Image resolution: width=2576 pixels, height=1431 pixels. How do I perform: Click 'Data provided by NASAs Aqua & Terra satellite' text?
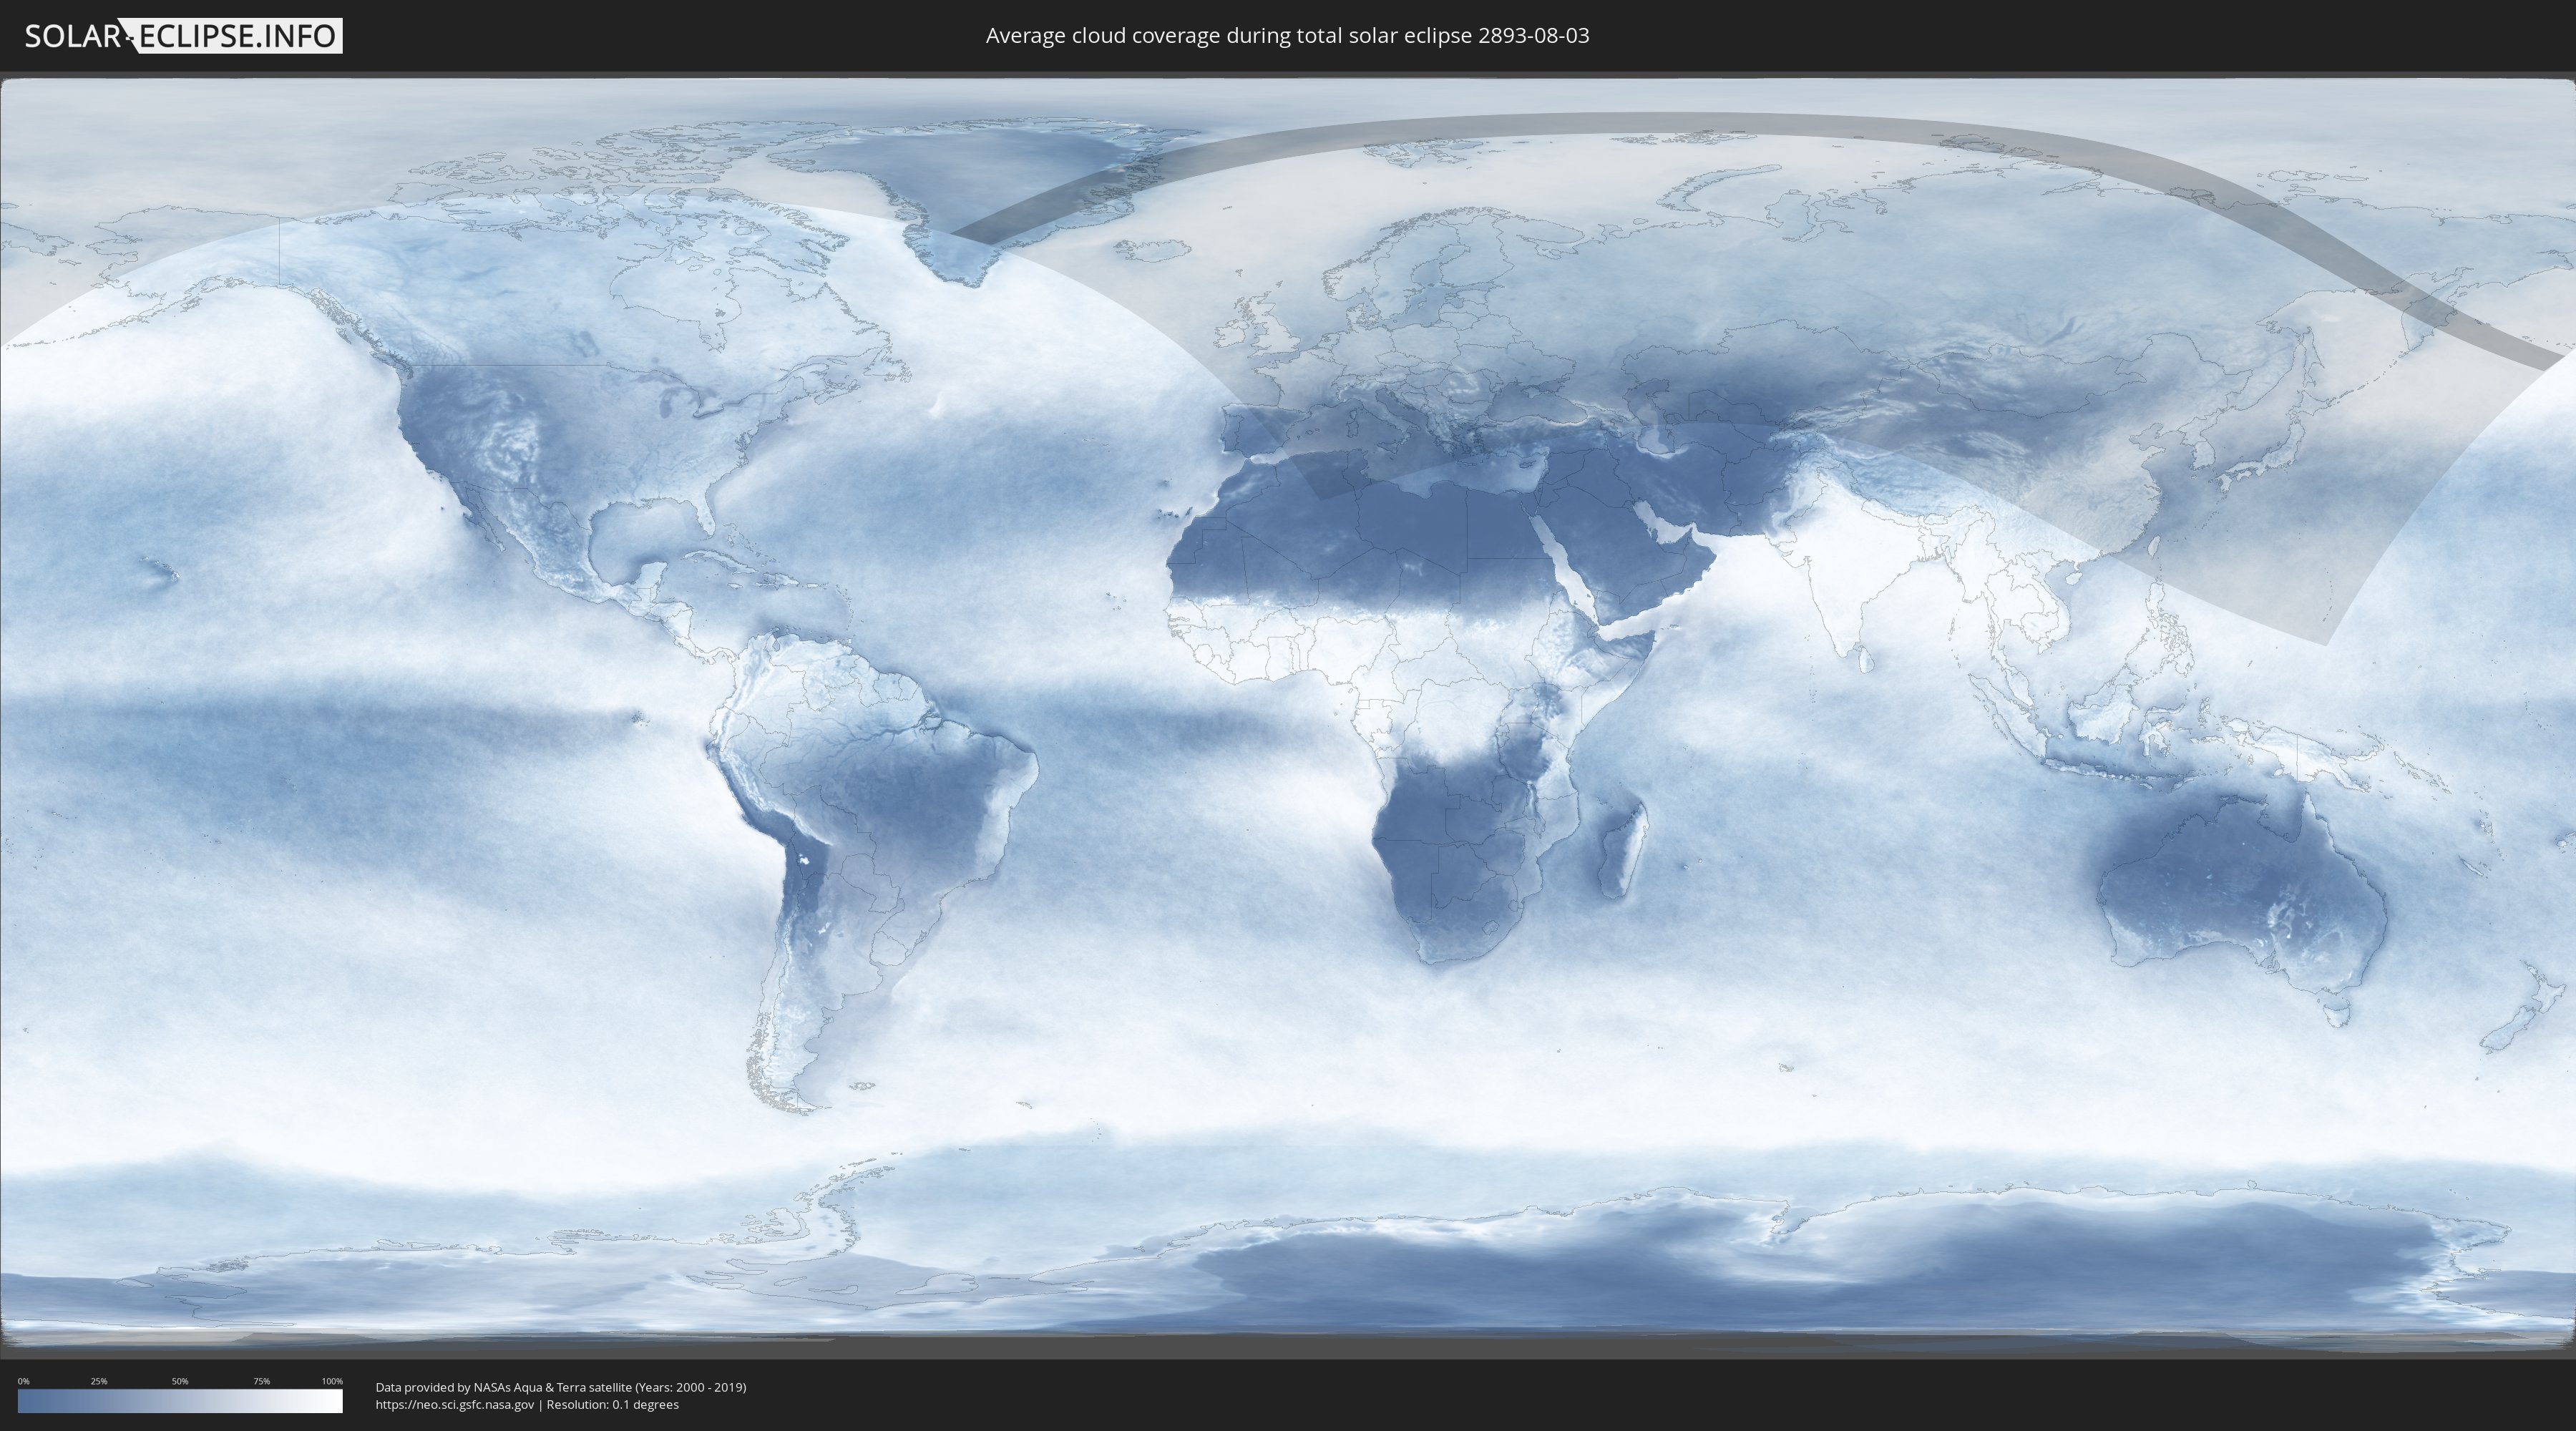pos(503,1387)
